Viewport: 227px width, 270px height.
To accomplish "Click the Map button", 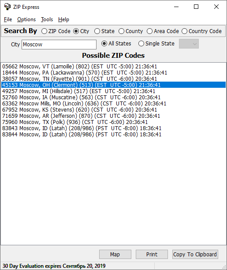I will tap(115, 254).
